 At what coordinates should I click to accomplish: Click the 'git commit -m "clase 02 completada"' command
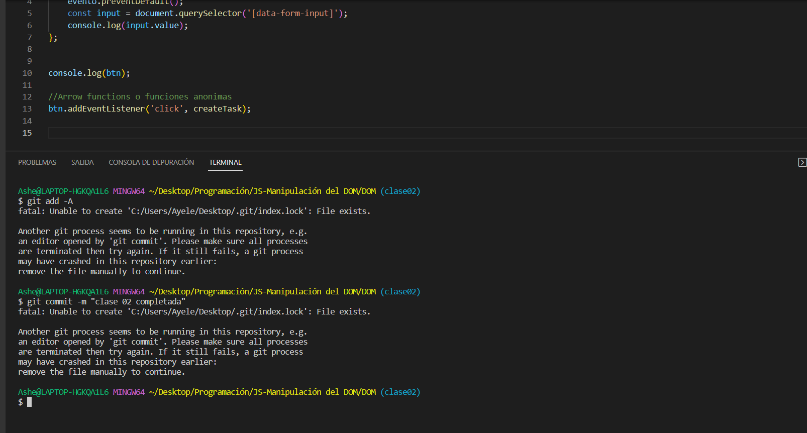coord(106,301)
